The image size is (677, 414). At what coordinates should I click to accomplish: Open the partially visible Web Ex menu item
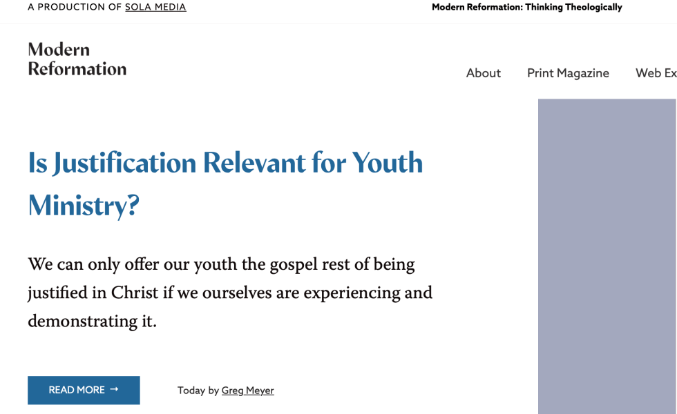(x=655, y=73)
